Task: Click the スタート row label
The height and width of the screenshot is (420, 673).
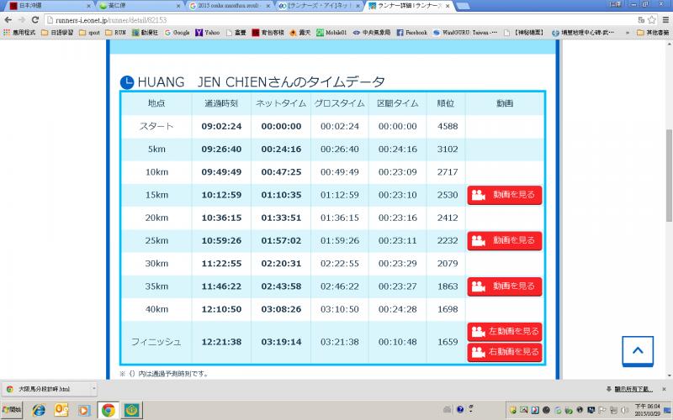Action: pyautogui.click(x=156, y=127)
